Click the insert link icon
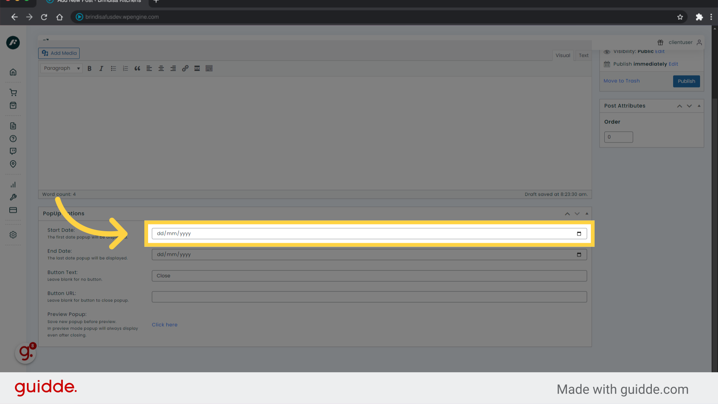Viewport: 718px width, 404px height. tap(185, 68)
